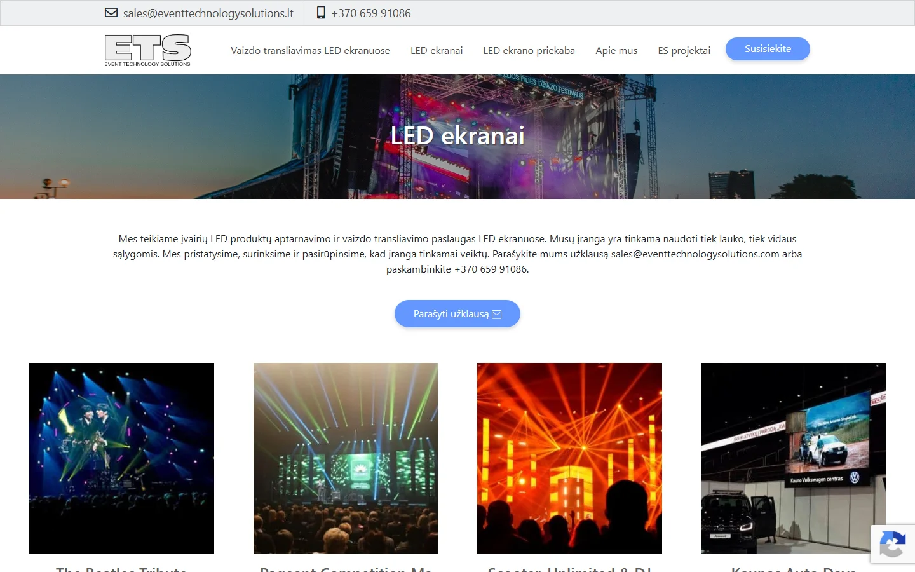Click the envelope email icon in top bar
This screenshot has height=572, width=915.
pyautogui.click(x=111, y=13)
